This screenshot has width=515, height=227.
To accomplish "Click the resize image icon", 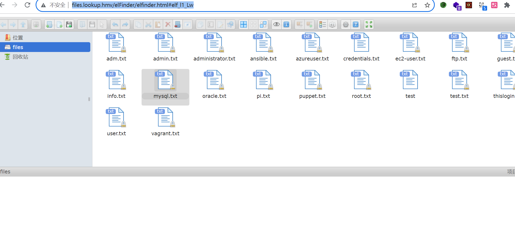I will [x=230, y=25].
